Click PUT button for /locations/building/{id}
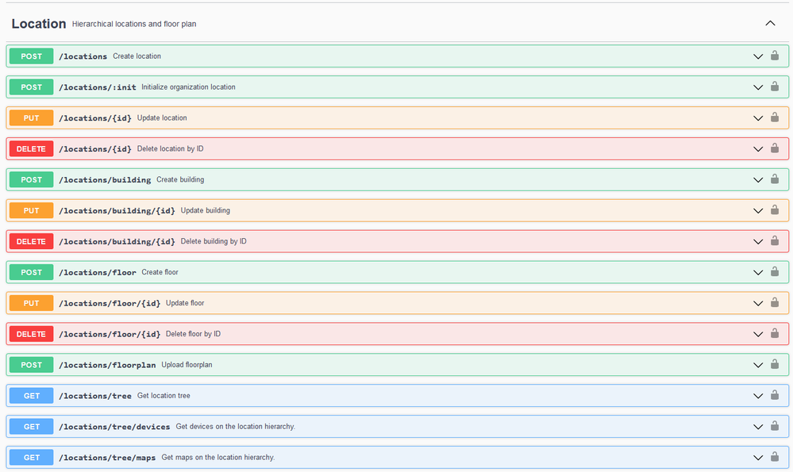 32,210
